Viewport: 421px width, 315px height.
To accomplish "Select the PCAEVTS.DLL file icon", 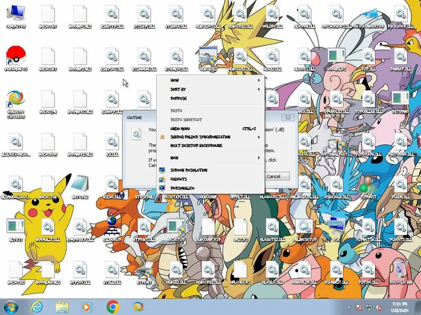I will [400, 229].
